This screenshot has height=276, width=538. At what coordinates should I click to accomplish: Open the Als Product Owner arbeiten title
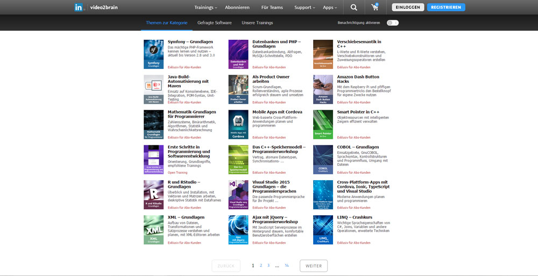pyautogui.click(x=271, y=79)
